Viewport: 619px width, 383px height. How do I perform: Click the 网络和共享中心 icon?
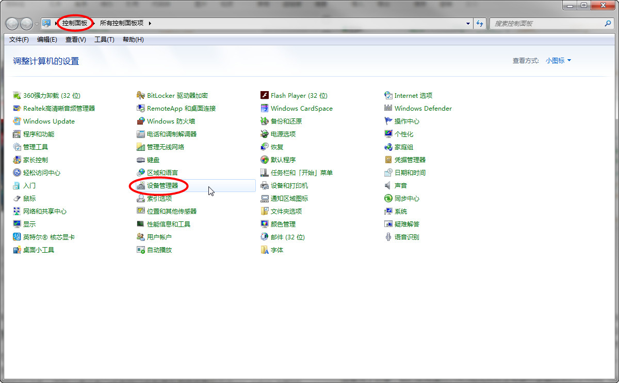coord(17,211)
